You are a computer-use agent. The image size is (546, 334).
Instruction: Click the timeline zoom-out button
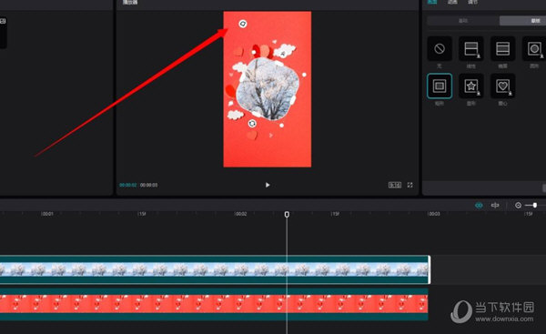518,206
